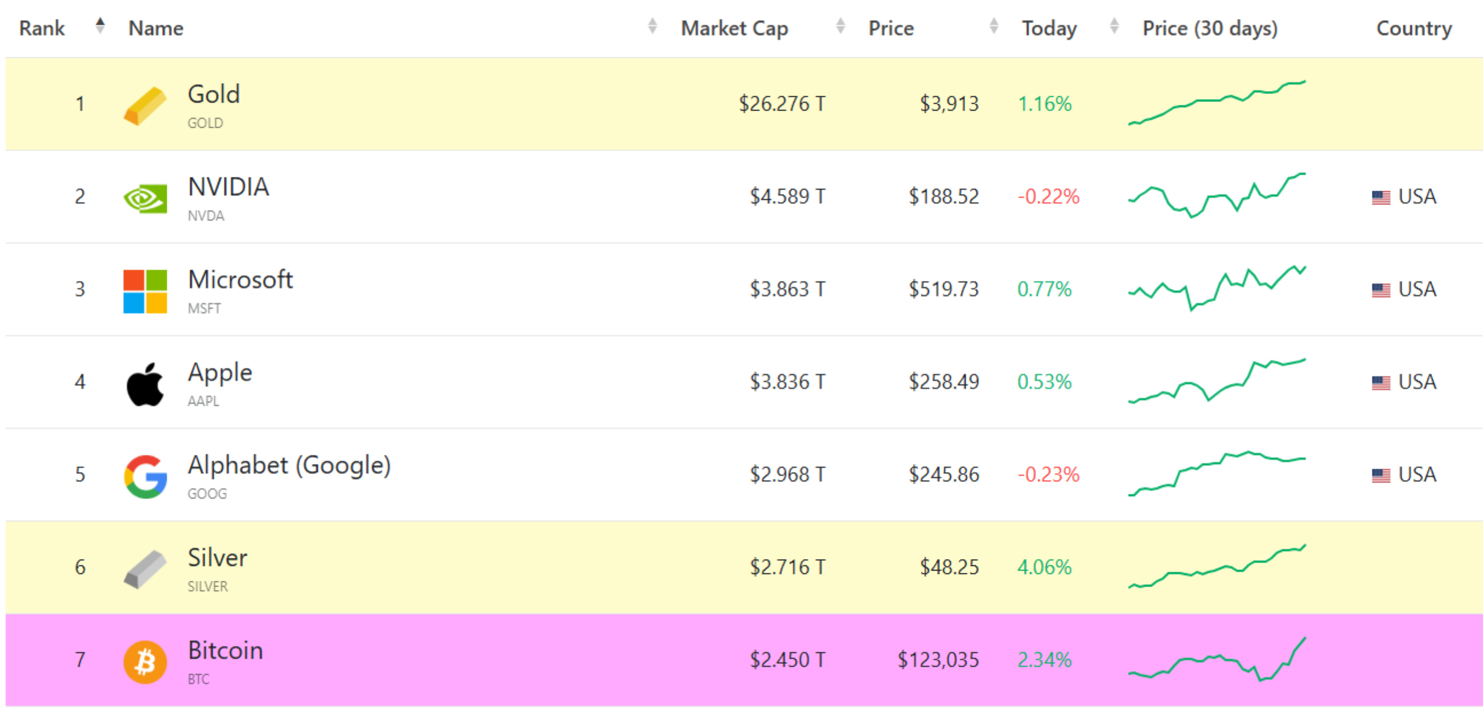Image resolution: width=1483 pixels, height=708 pixels.
Task: Click the Google logo icon
Action: [x=145, y=477]
